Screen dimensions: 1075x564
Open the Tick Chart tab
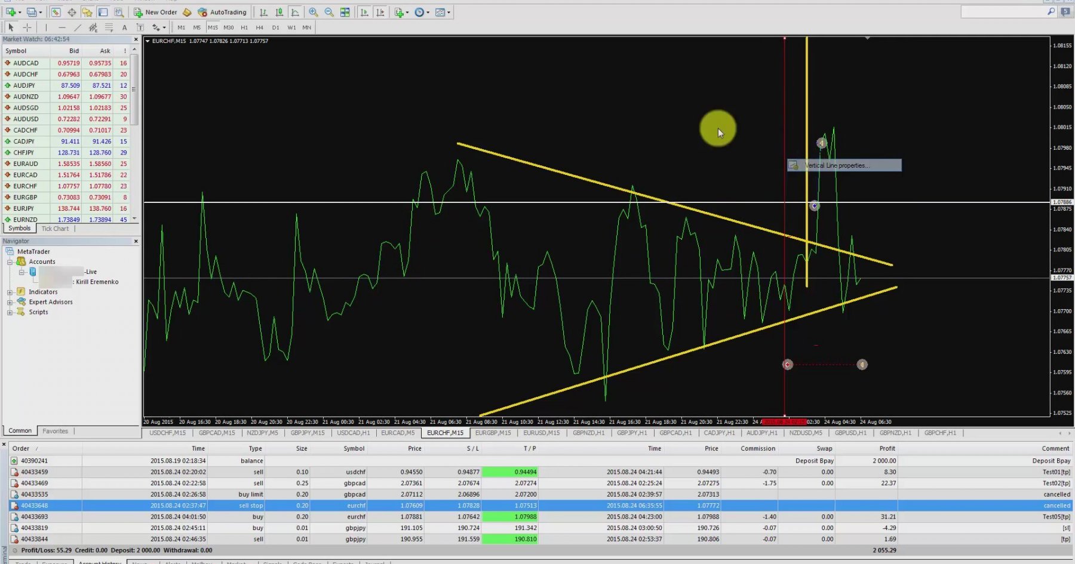point(55,229)
